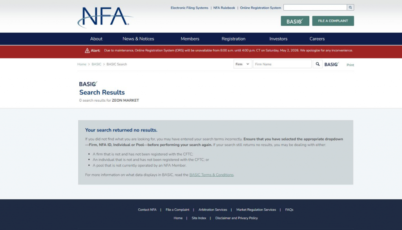
Task: Click the ZEON MARKET search term text
Action: click(x=125, y=100)
